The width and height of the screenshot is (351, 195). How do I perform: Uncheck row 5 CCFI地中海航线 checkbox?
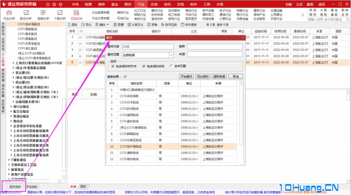80,63
